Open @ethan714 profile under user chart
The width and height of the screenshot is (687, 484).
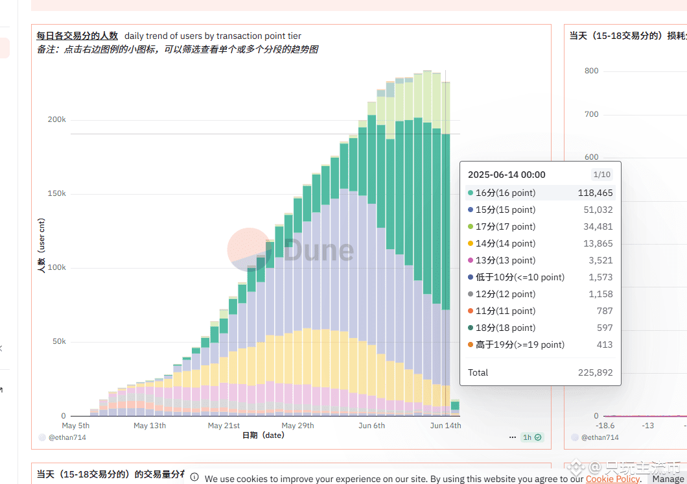tap(67, 437)
